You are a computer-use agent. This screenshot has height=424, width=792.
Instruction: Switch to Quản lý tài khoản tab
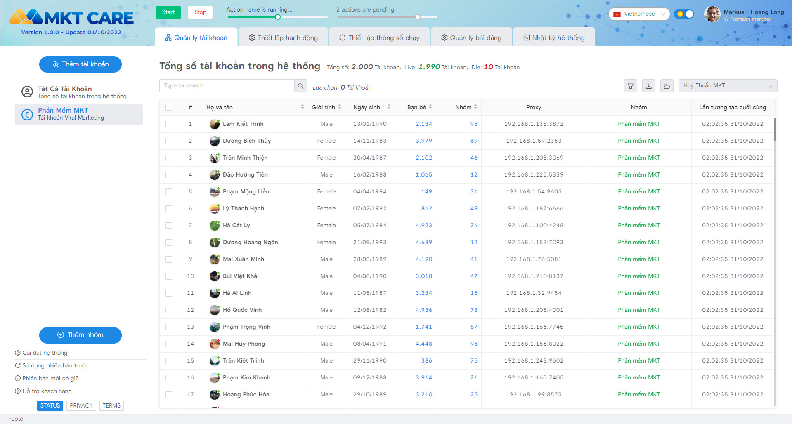196,38
